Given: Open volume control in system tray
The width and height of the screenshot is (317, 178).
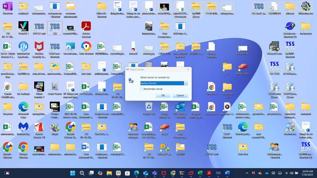Looking at the screenshot, I should pyautogui.click(x=291, y=173).
